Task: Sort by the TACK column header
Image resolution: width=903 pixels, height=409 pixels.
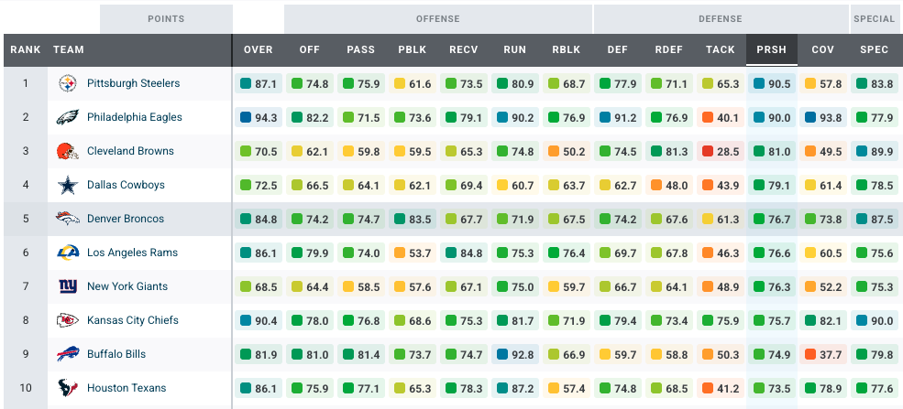Action: tap(720, 50)
